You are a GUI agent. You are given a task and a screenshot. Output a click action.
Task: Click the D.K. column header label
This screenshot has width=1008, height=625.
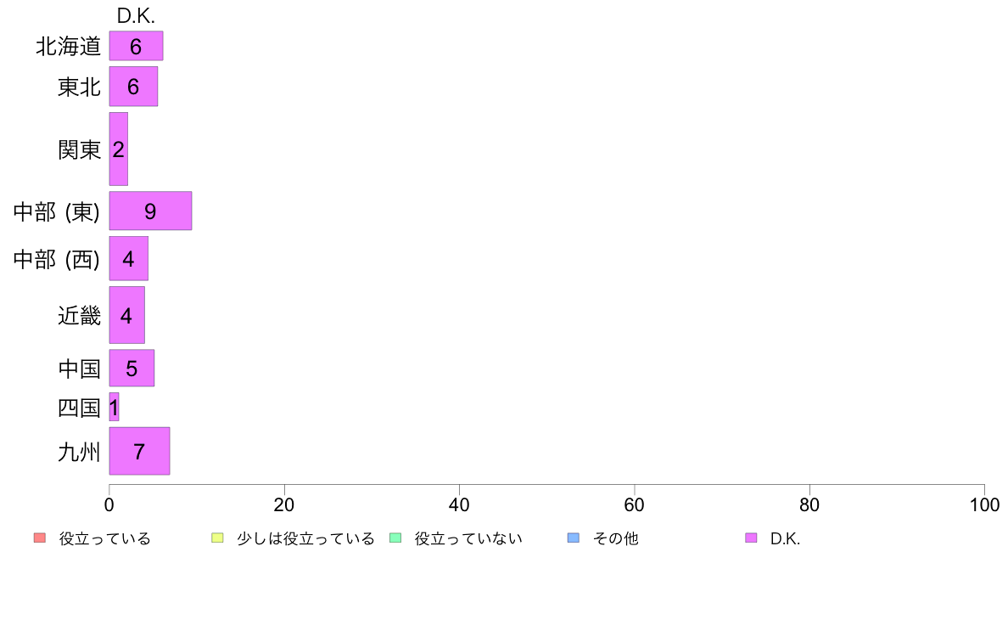pyautogui.click(x=136, y=16)
